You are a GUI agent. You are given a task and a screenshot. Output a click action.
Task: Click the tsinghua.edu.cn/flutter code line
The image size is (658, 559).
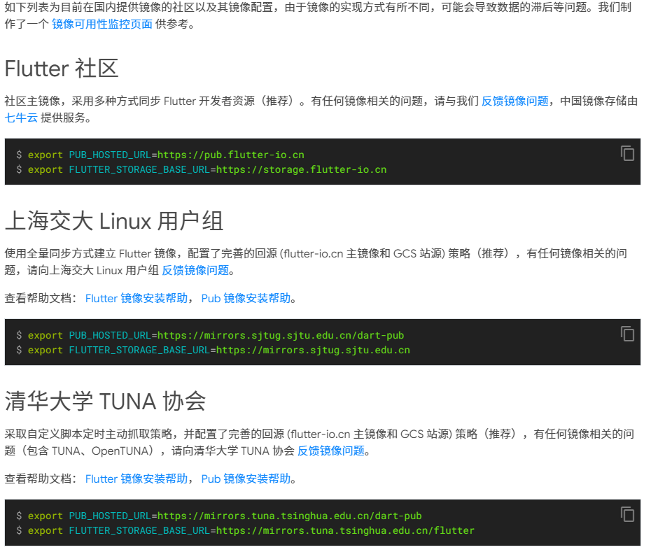coord(246,530)
